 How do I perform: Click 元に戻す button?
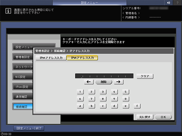click(145, 117)
